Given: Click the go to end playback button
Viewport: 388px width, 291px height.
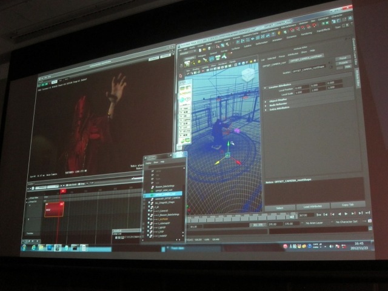Looking at the screenshot, I should pos(368,213).
